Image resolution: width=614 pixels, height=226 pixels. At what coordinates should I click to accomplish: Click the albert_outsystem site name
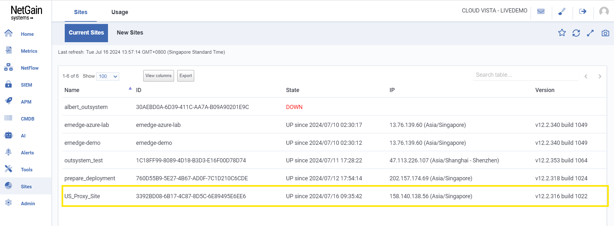[x=86, y=107]
